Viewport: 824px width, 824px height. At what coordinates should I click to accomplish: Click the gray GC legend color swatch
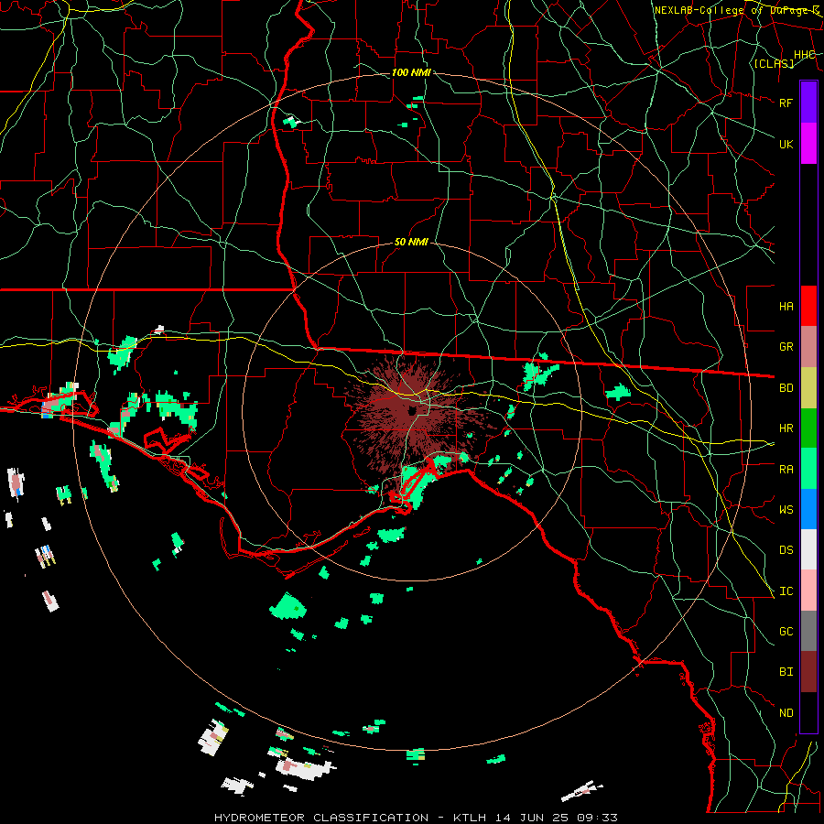click(808, 631)
